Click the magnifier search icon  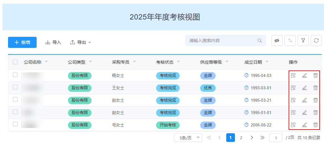click(x=260, y=41)
